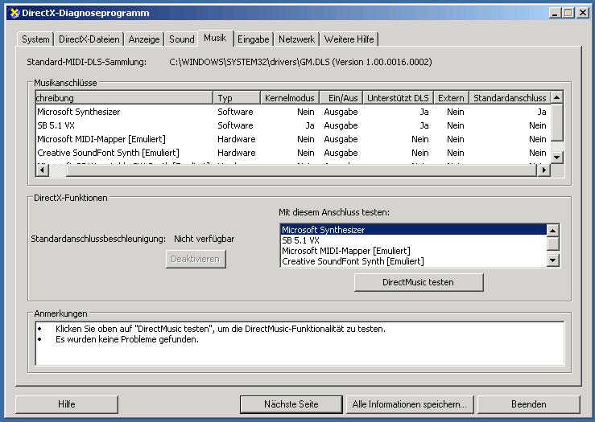Click the greyed-out Deaktivieren button

[196, 259]
